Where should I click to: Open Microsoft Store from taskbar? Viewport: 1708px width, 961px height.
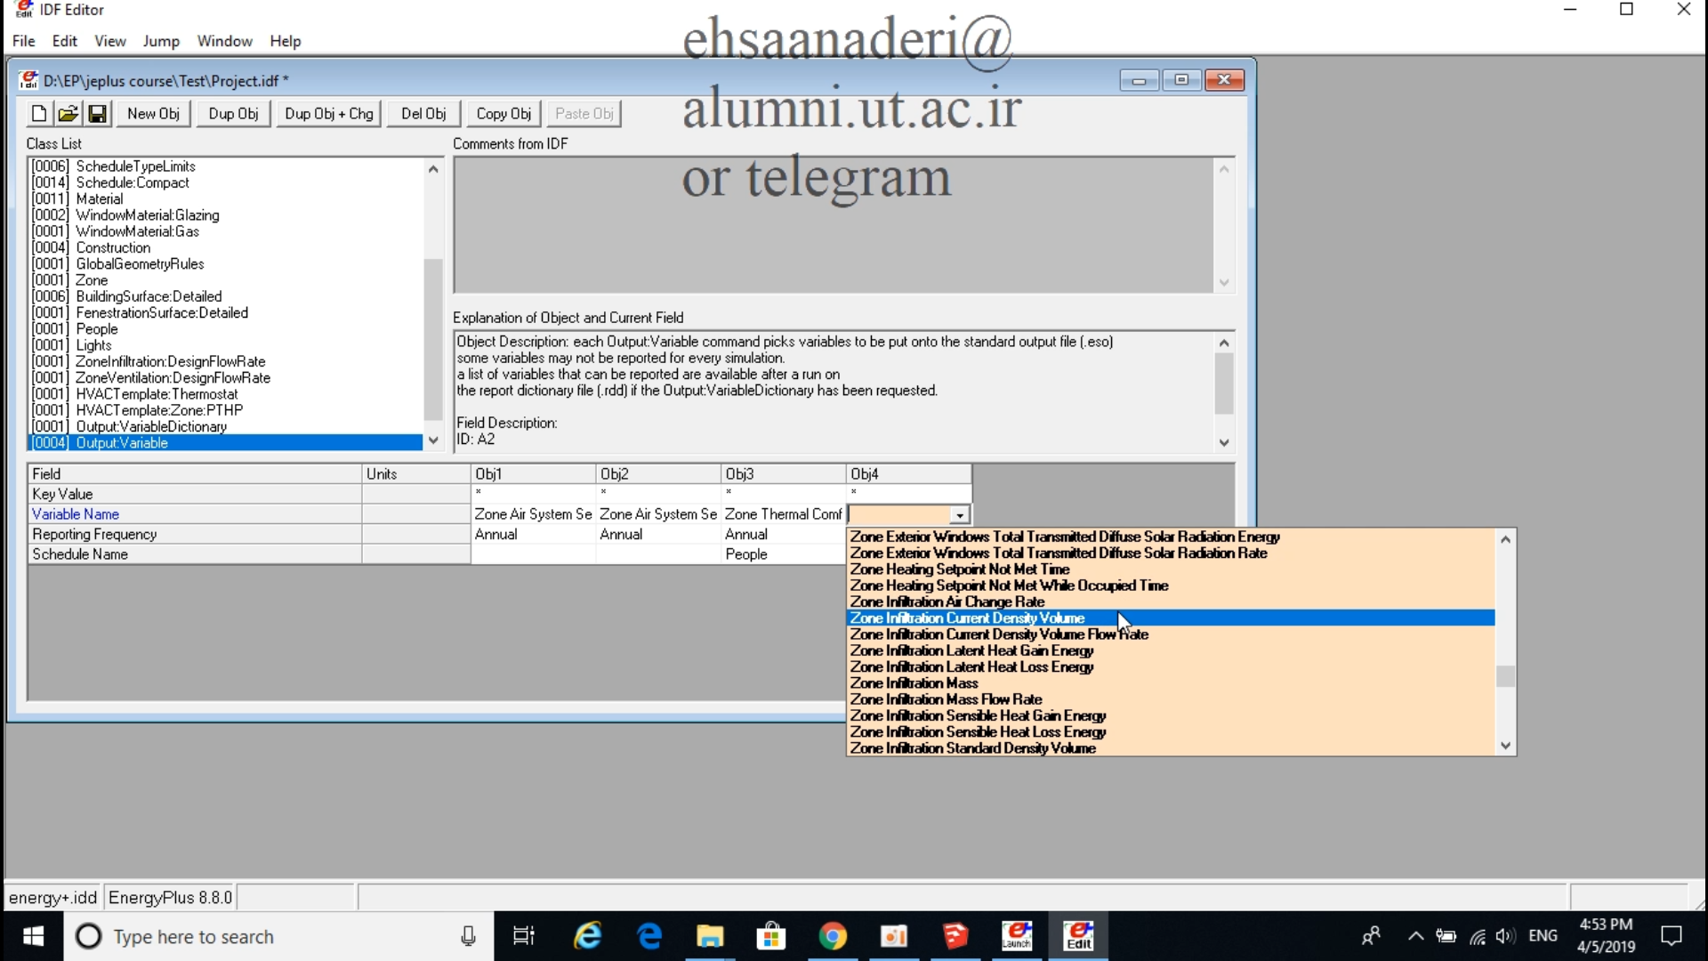tap(771, 936)
